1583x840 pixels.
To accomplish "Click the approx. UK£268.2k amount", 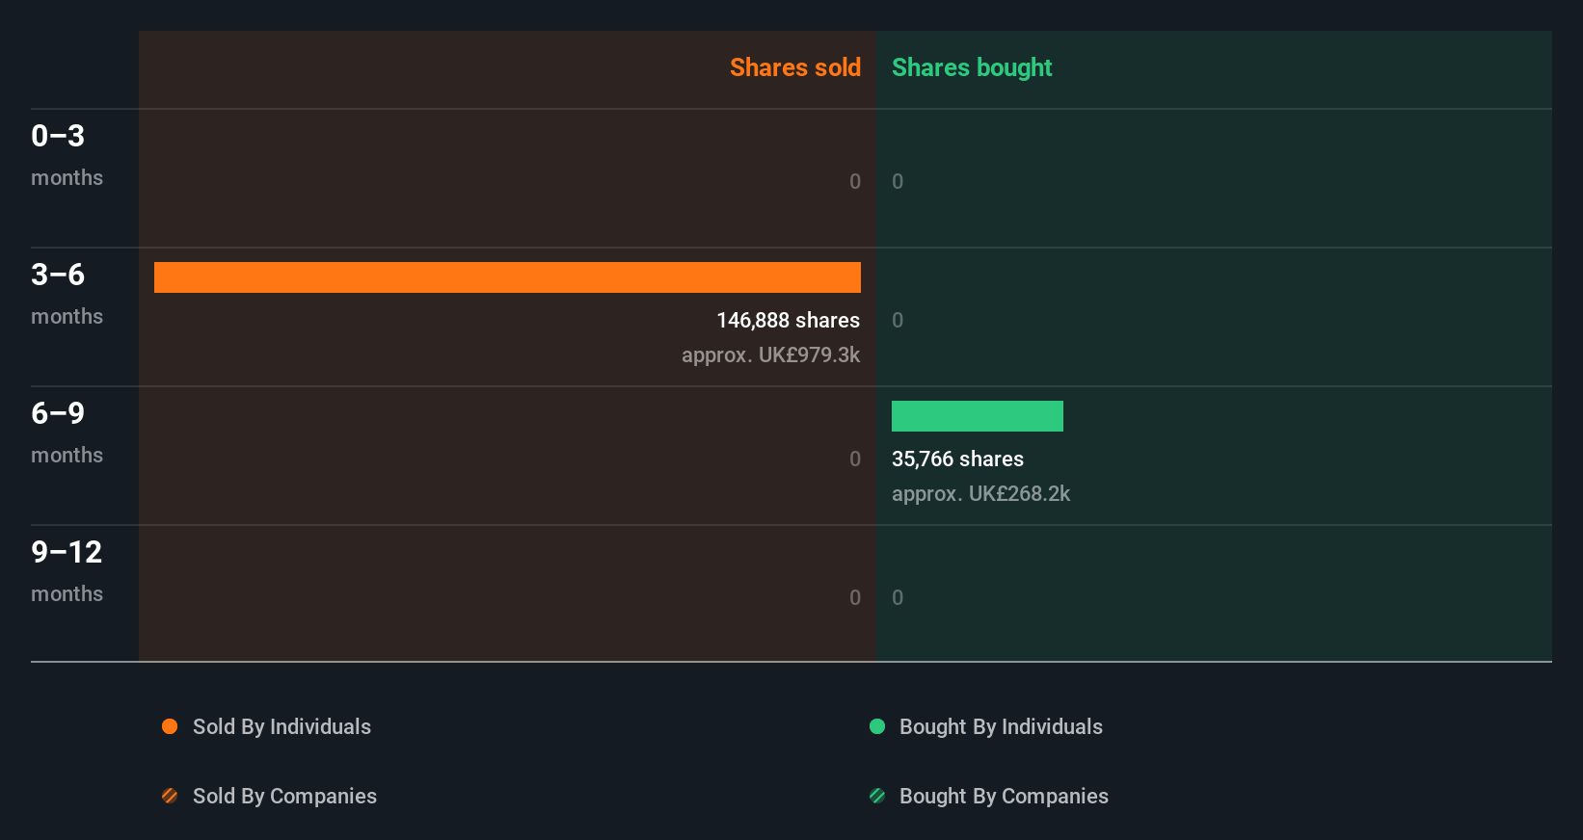I will point(980,493).
